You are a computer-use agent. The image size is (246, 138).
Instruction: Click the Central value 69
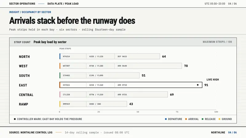[x=172, y=94]
